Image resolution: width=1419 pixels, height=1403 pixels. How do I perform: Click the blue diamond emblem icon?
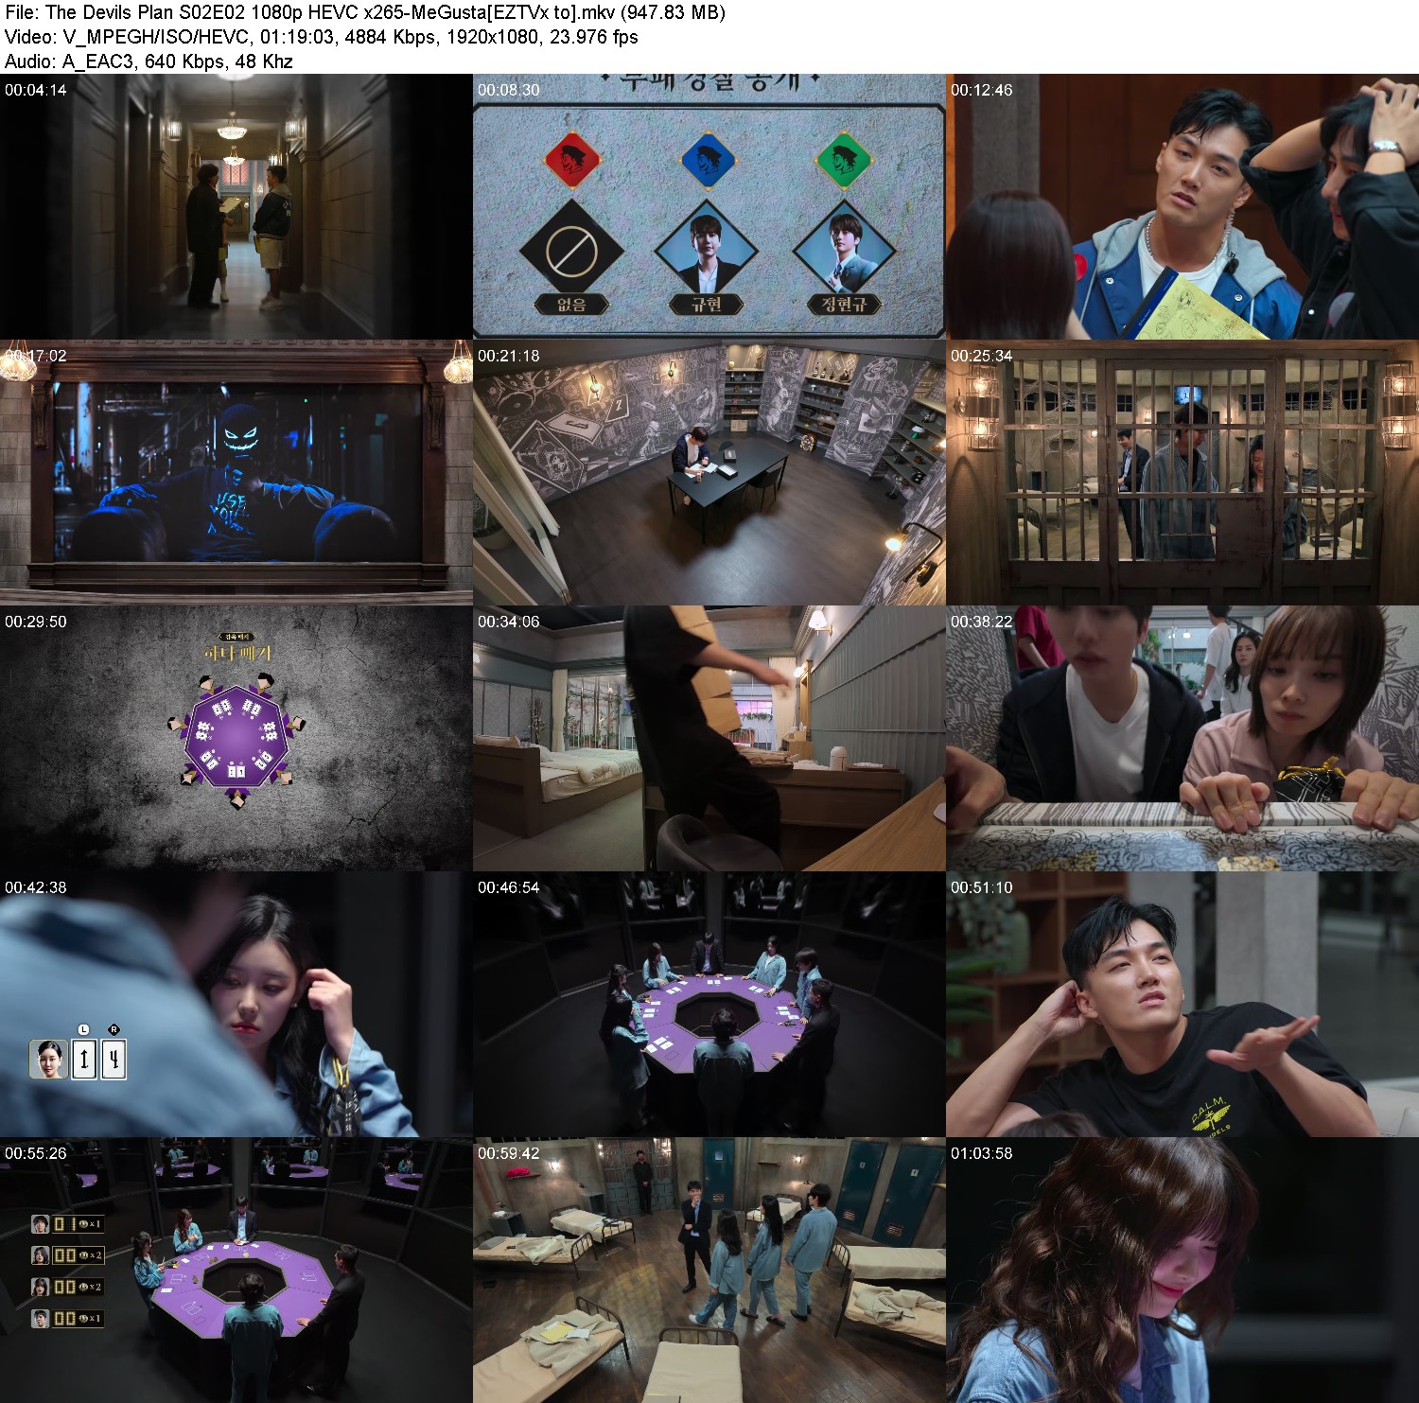[x=708, y=160]
